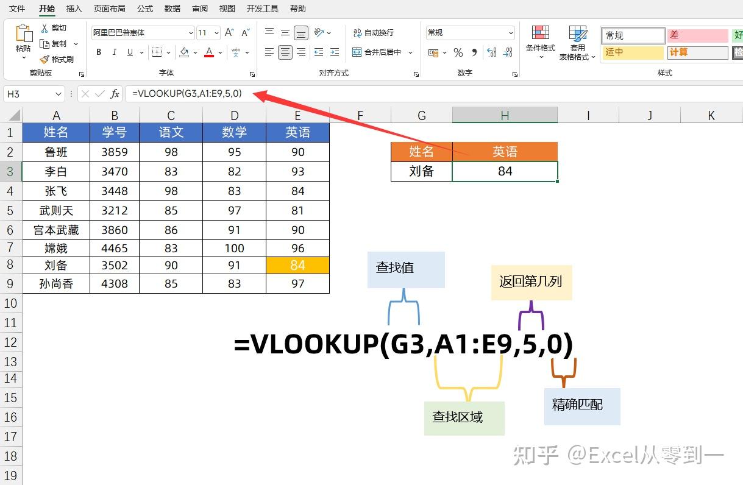Toggle underline formatting with the U icon

130,51
